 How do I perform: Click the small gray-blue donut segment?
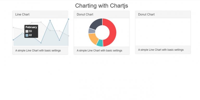click(x=92, y=31)
